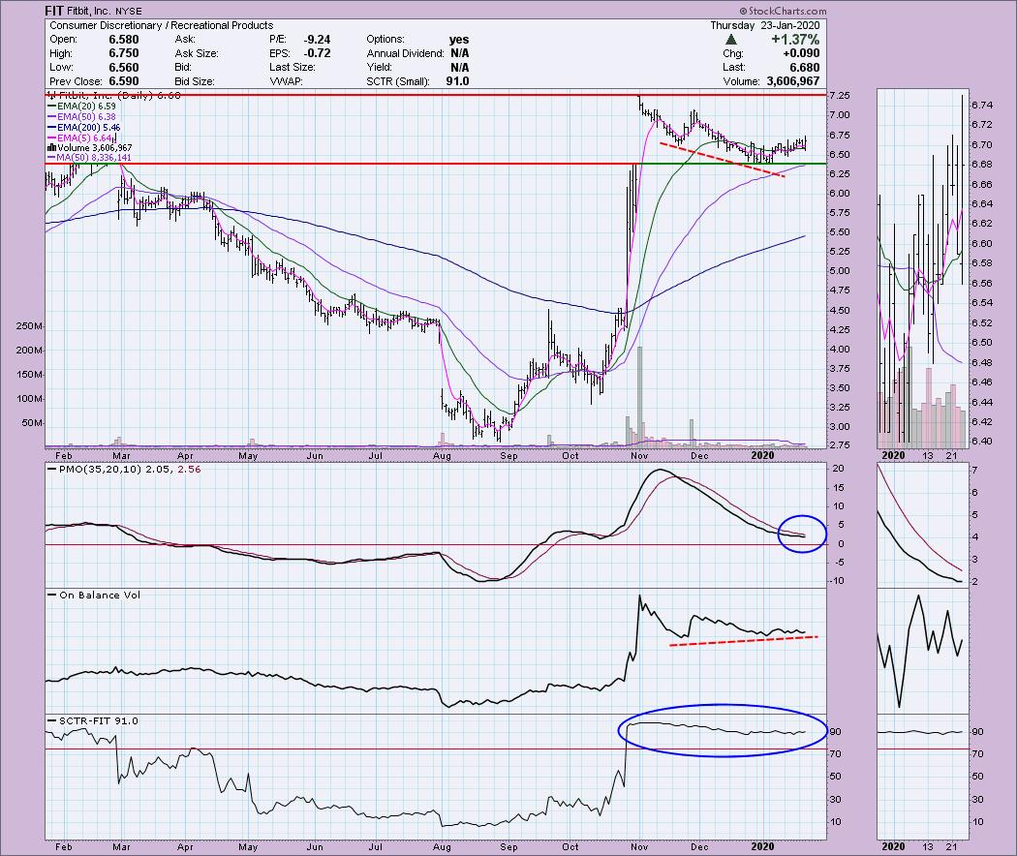Click the FIT ticker symbol in header

54,11
